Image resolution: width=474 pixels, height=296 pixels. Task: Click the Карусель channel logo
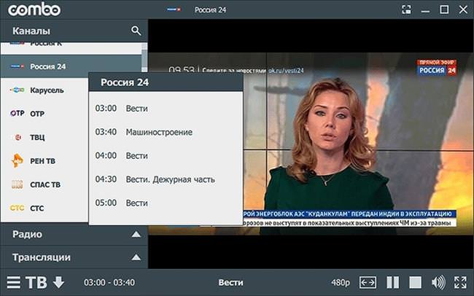[x=17, y=90]
